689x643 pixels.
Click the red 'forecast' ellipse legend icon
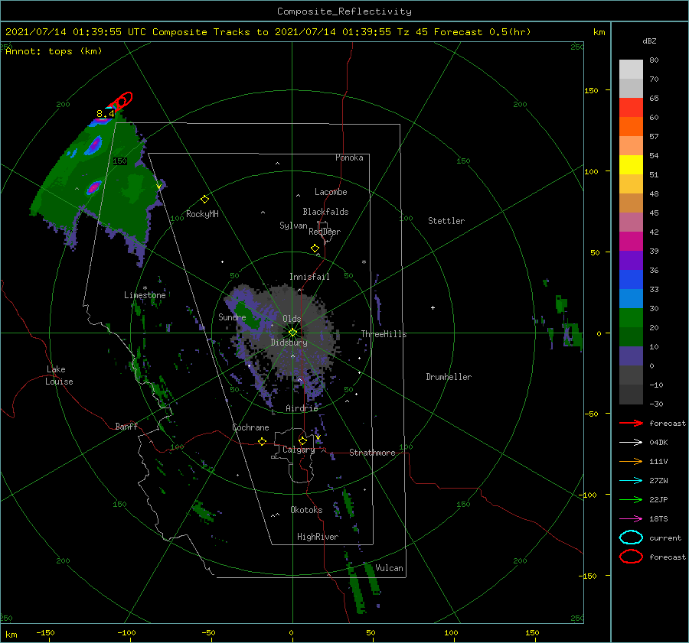[x=631, y=557]
